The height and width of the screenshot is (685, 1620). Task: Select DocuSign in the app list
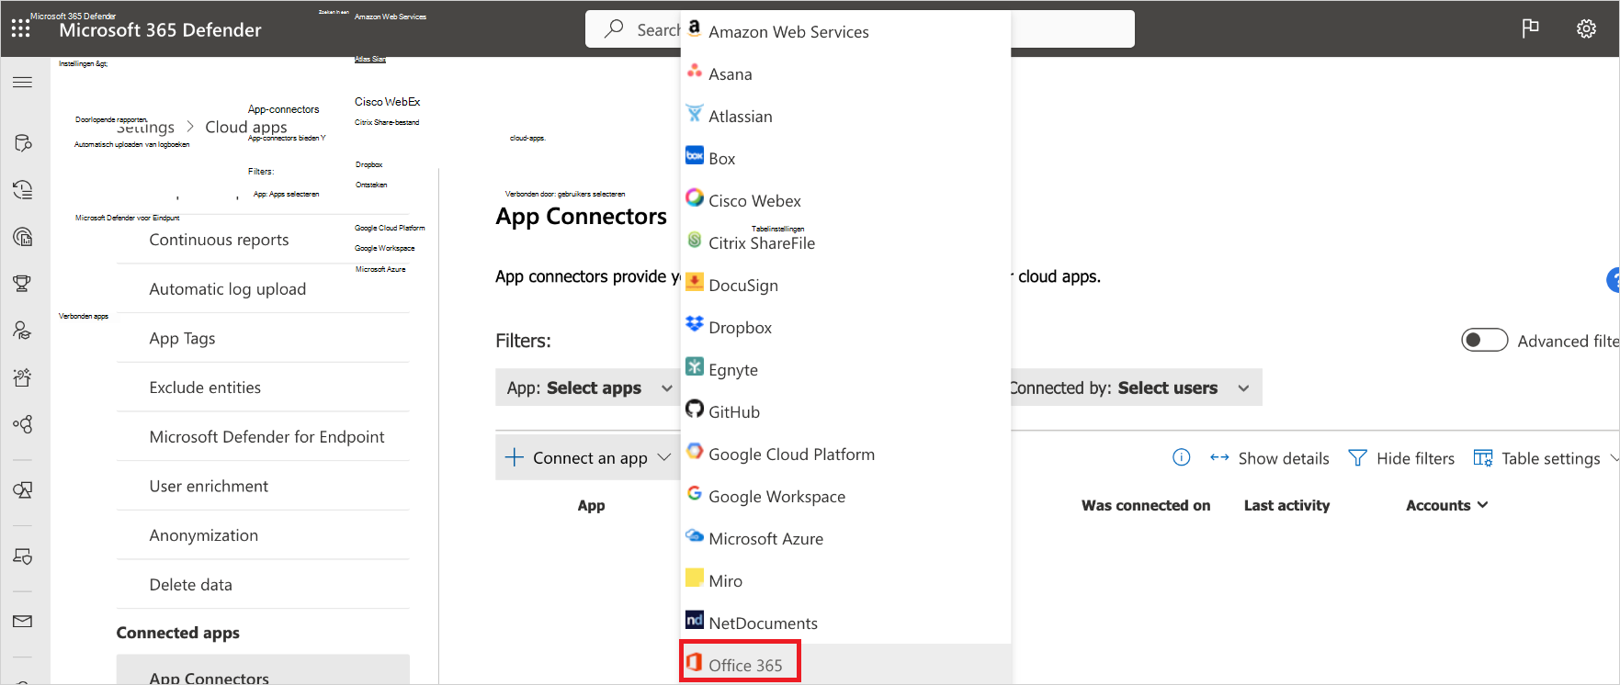pyautogui.click(x=845, y=285)
